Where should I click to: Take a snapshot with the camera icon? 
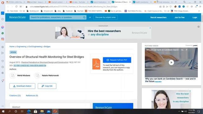point(160,7)
